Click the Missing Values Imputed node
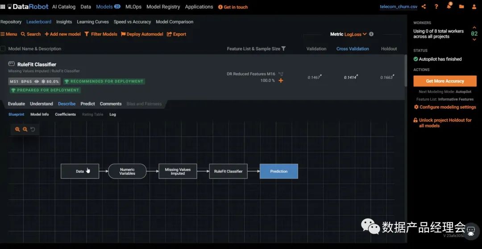The image size is (482, 249). [178, 171]
